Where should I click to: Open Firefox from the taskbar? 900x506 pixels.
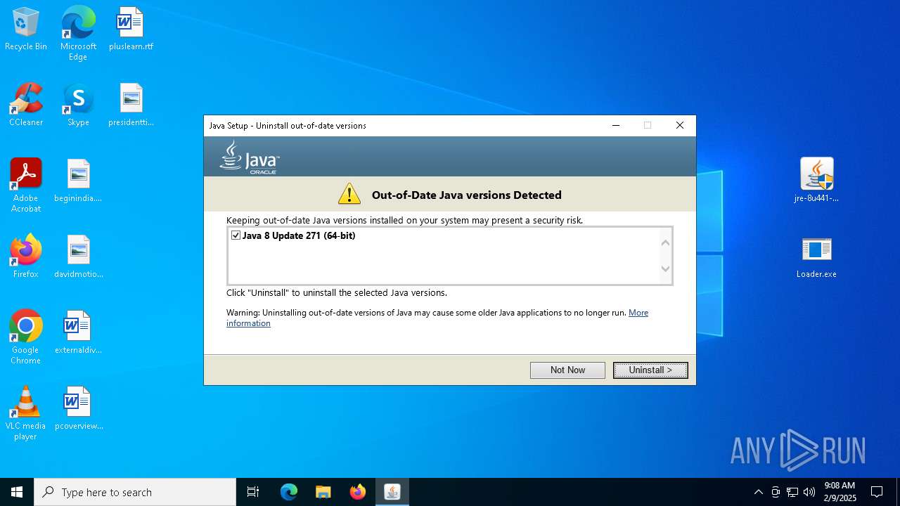pyautogui.click(x=358, y=492)
